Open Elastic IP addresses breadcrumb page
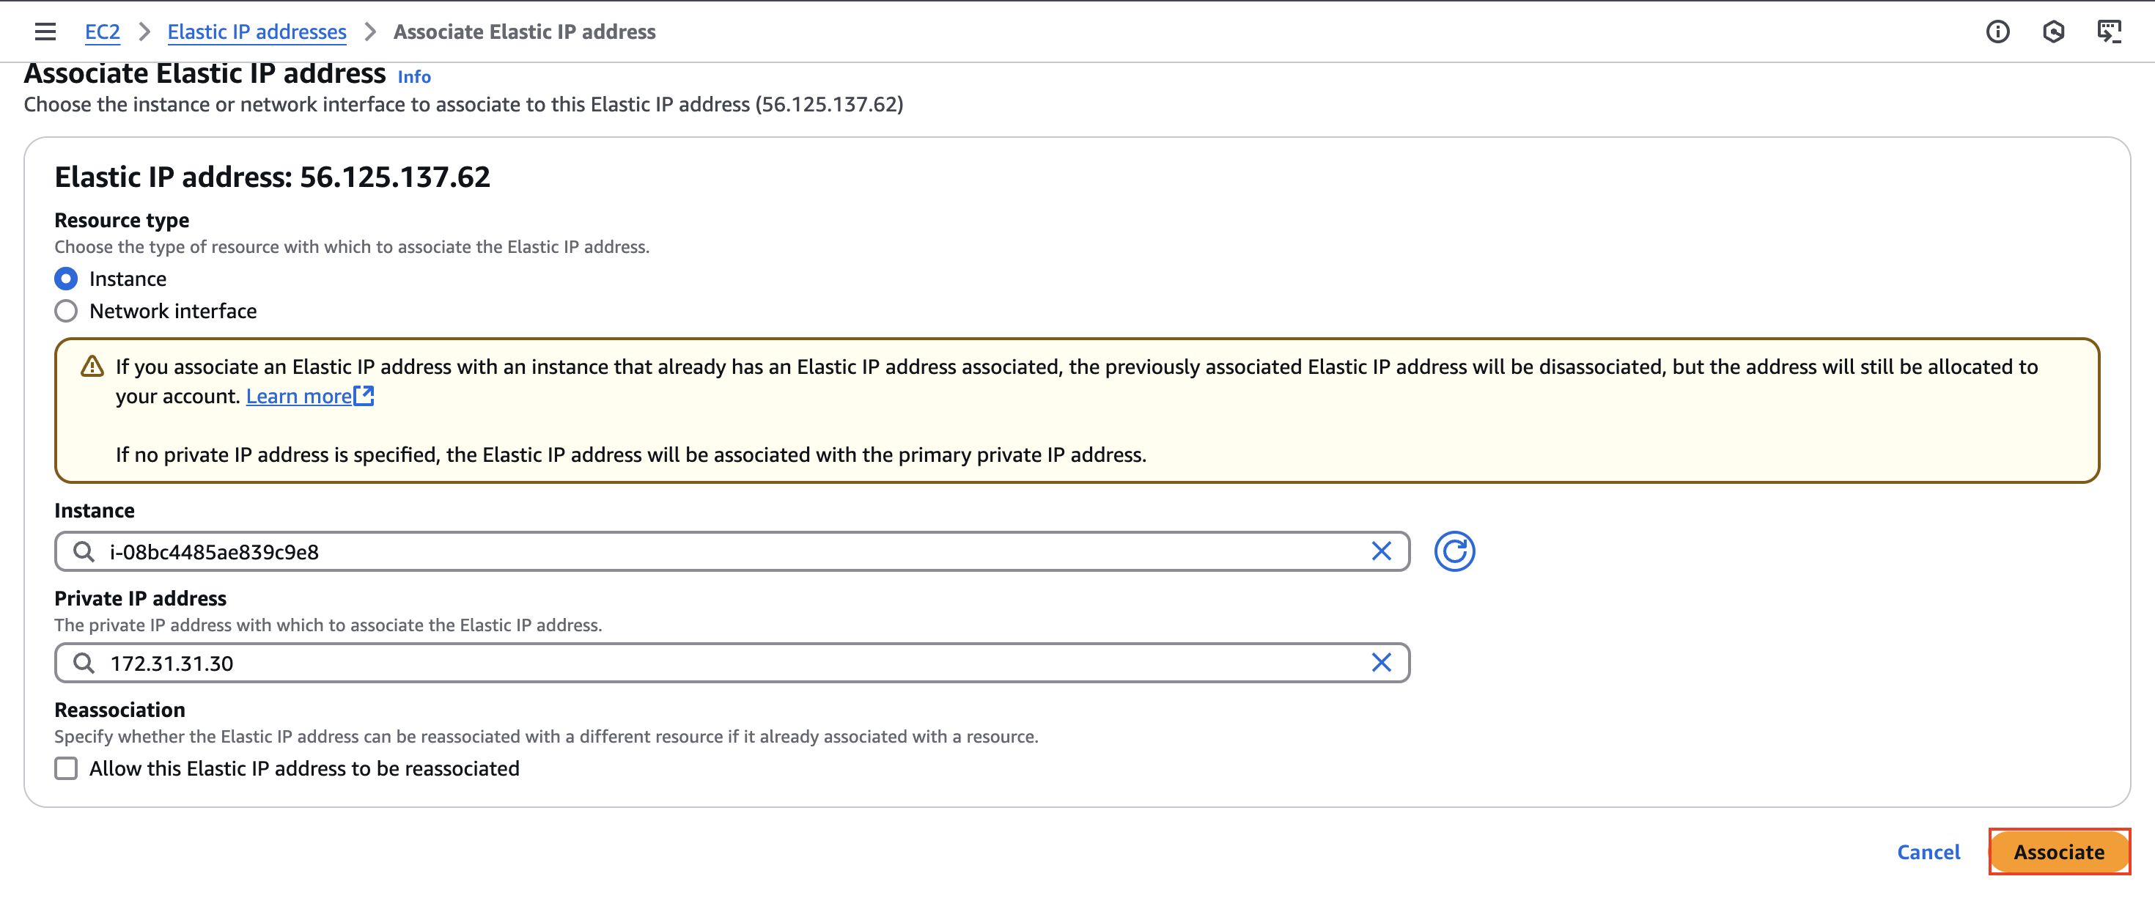Image resolution: width=2155 pixels, height=912 pixels. [257, 31]
